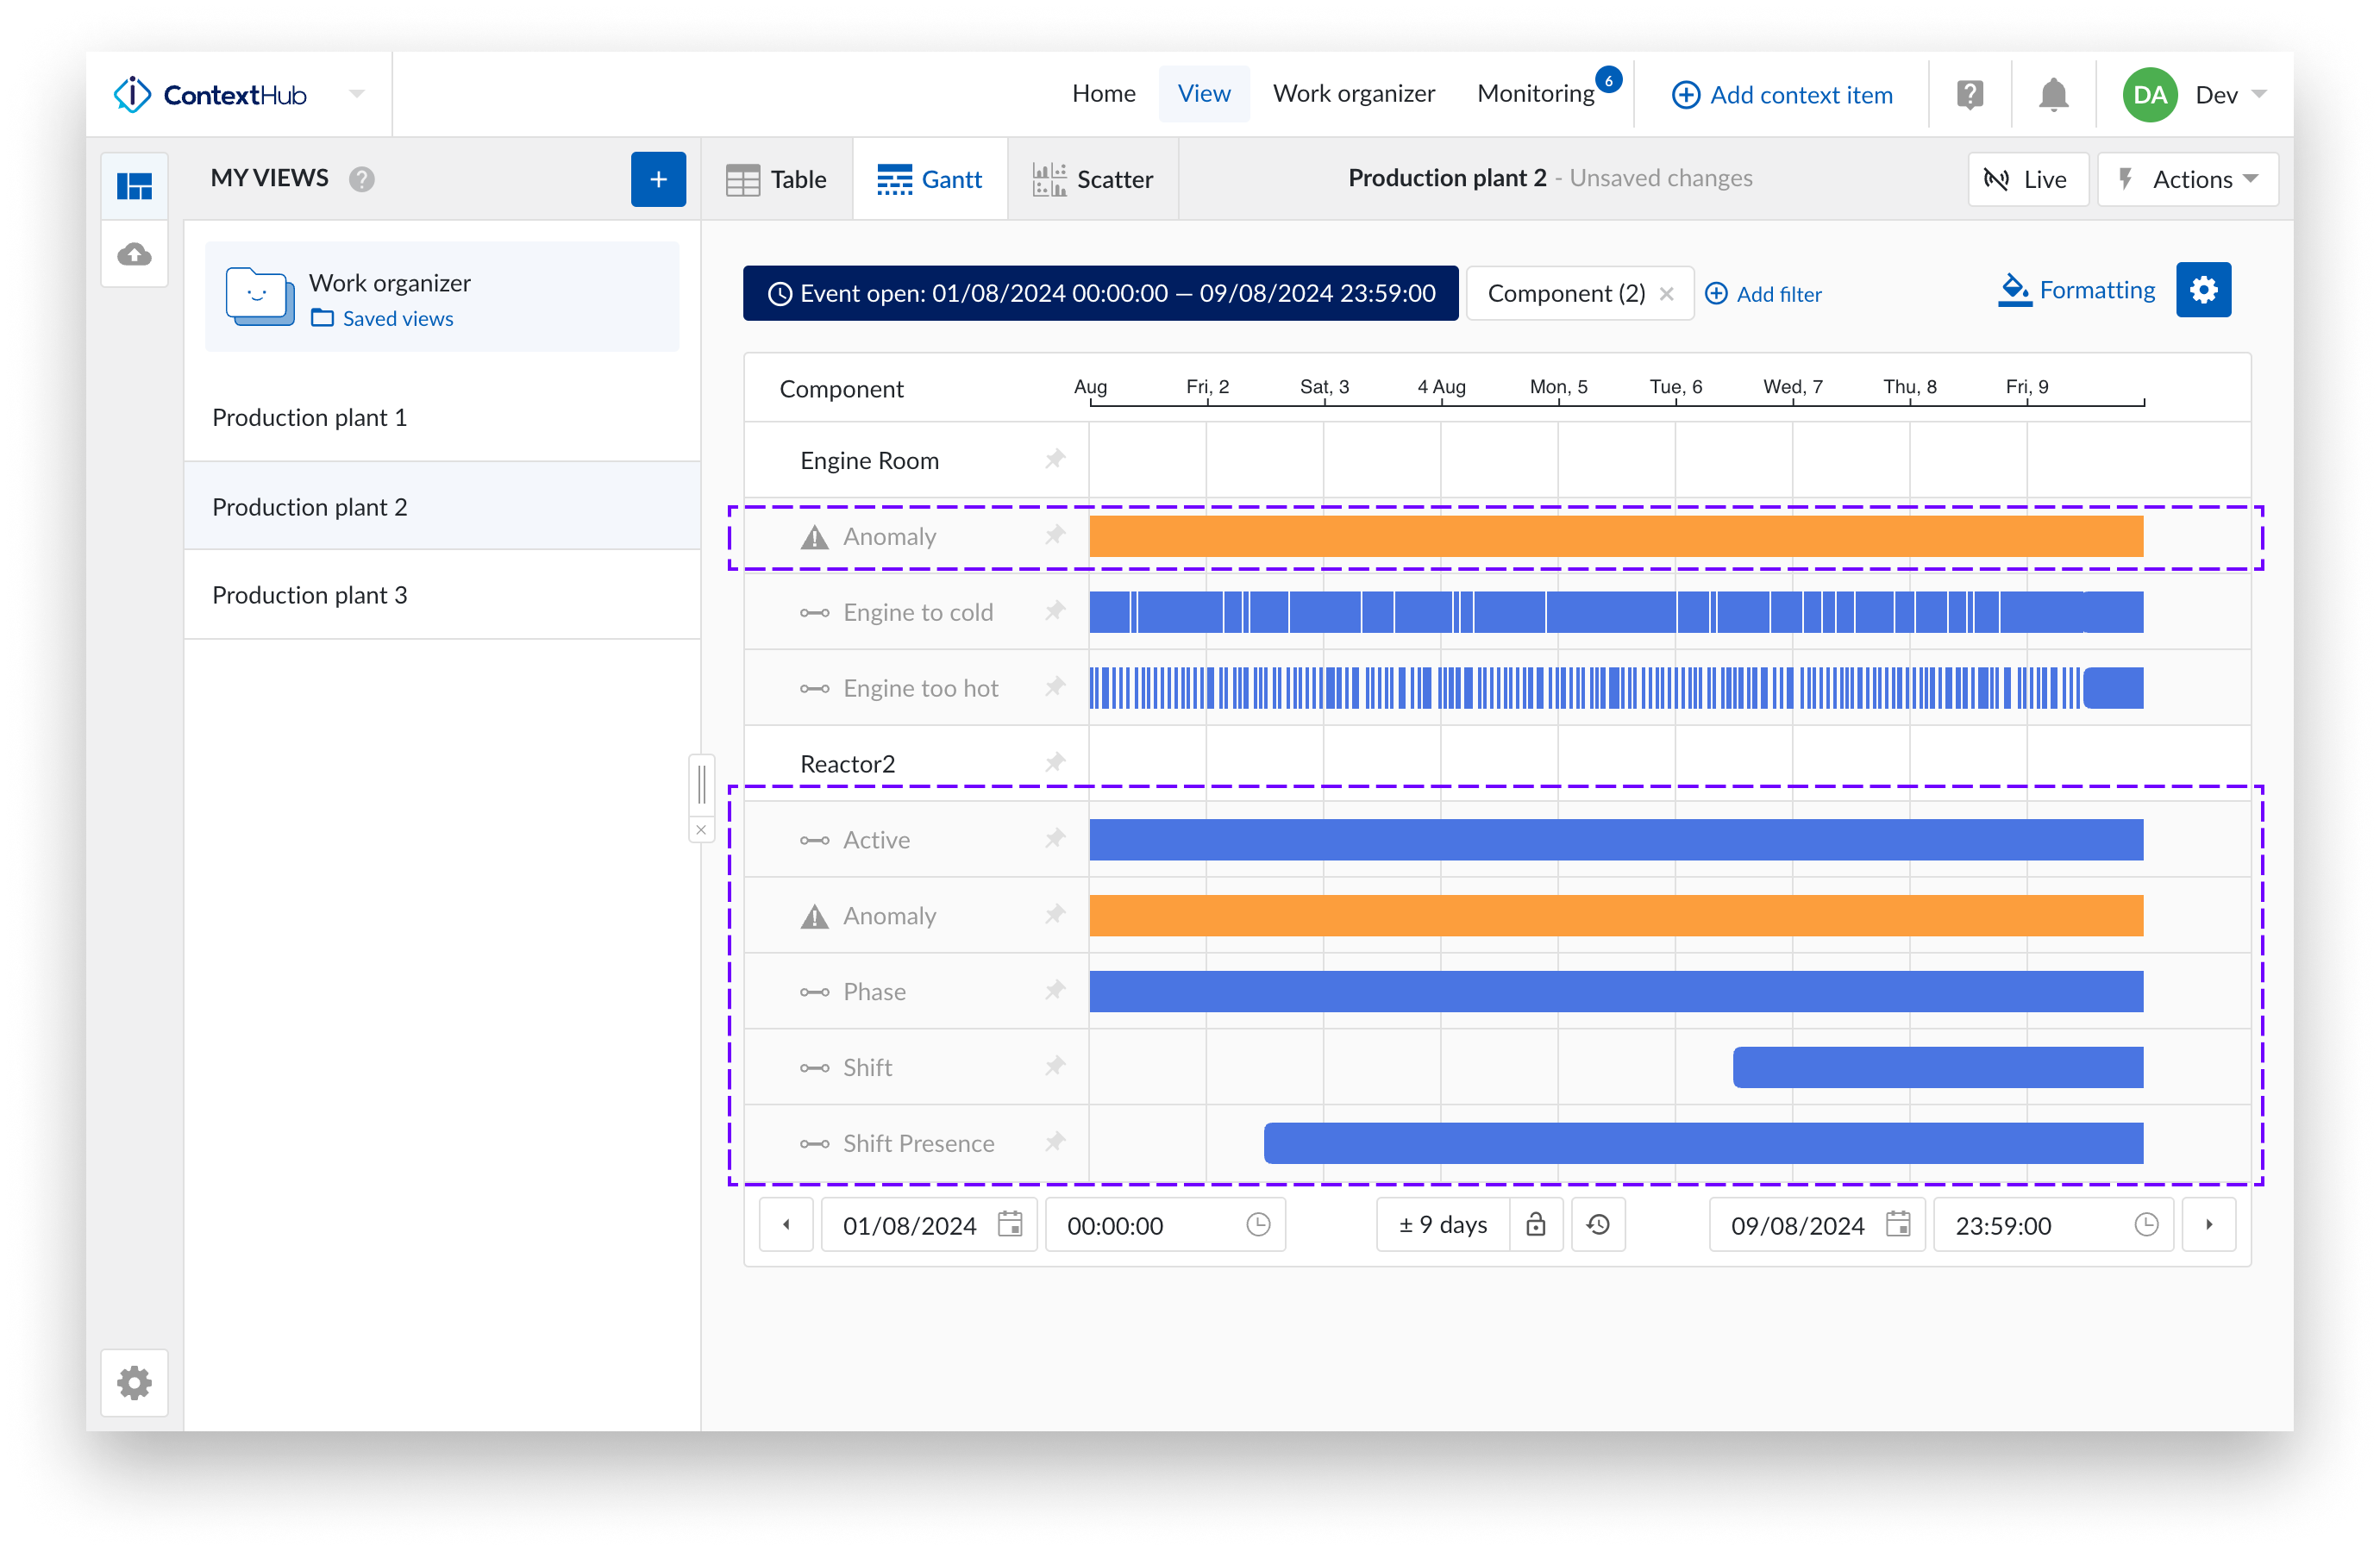This screenshot has height=1552, width=2380.
Task: Toggle the Live mode button
Action: coord(2027,180)
